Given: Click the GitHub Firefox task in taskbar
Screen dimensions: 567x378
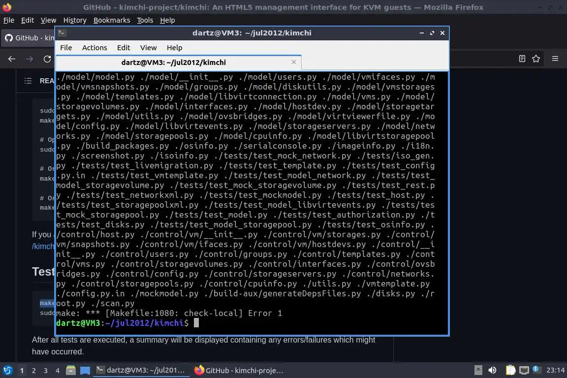Looking at the screenshot, I should pos(239,371).
